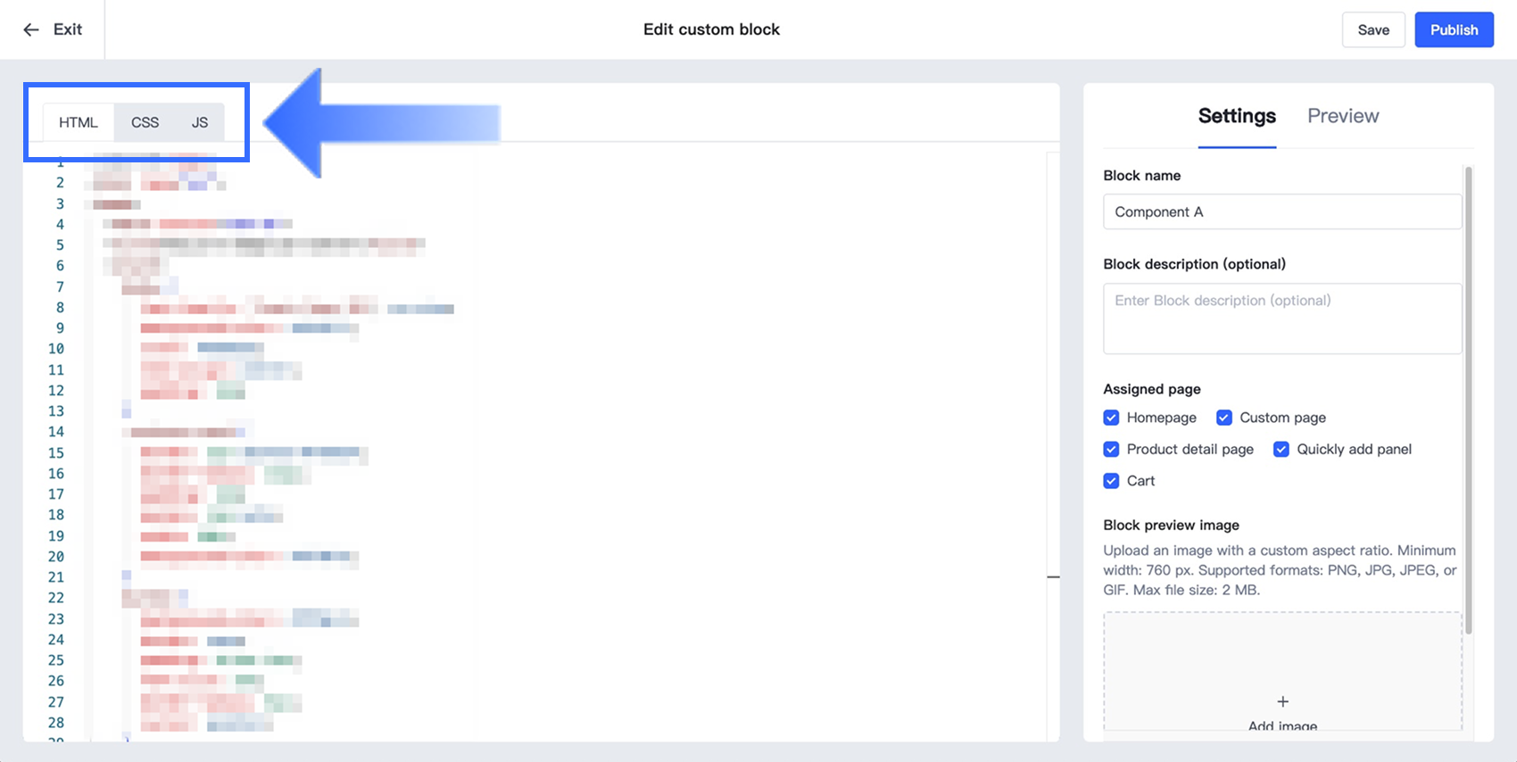Click the plus icon to add image
Image resolution: width=1517 pixels, height=762 pixels.
click(1282, 701)
